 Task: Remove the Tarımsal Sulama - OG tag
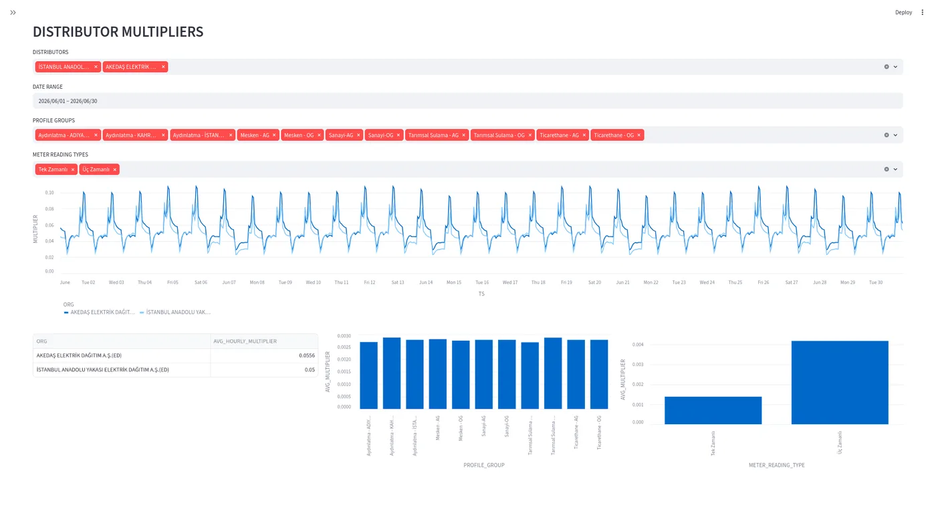(530, 135)
